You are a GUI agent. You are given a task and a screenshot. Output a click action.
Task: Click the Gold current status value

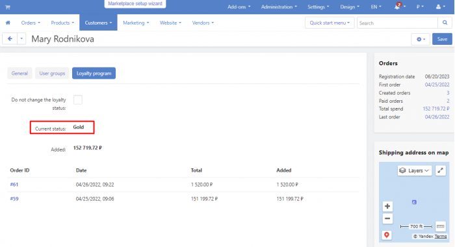(79, 127)
